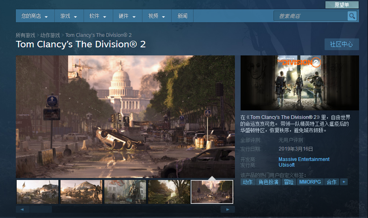Select first screenshot thumbnail with flag
Screen dimensions: 368x218
(38, 192)
